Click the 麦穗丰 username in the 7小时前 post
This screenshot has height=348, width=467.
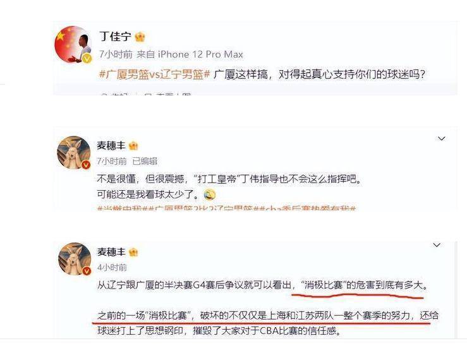pyautogui.click(x=111, y=145)
